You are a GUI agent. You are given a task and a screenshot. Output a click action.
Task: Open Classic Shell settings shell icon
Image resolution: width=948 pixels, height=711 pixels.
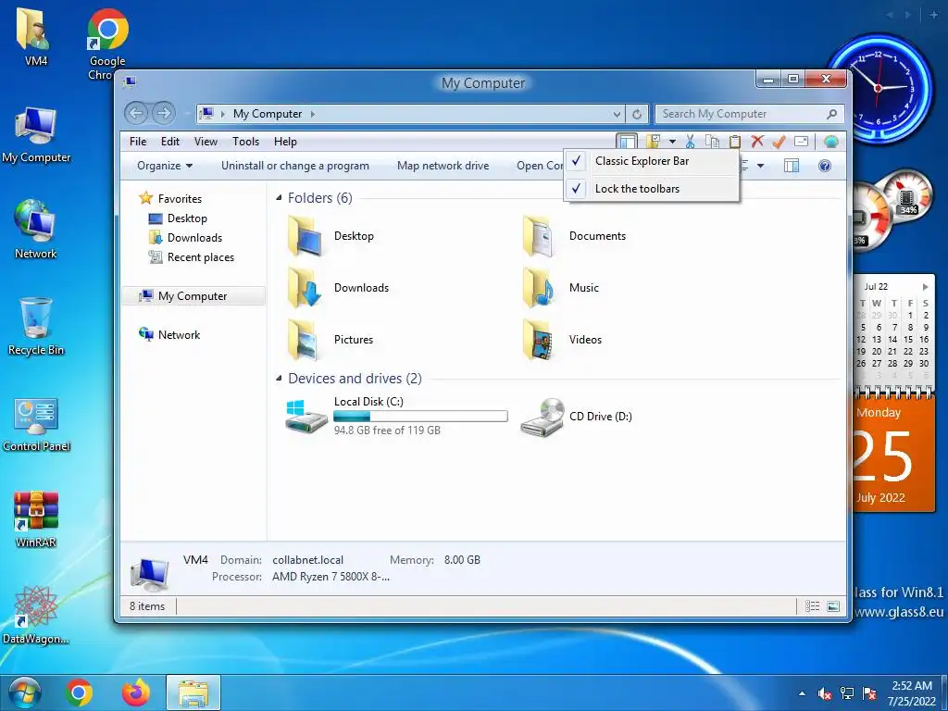click(830, 142)
